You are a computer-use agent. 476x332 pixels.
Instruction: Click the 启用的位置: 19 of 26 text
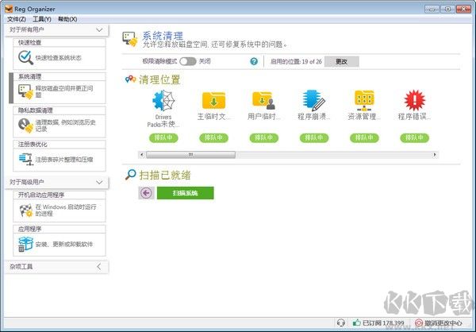296,61
